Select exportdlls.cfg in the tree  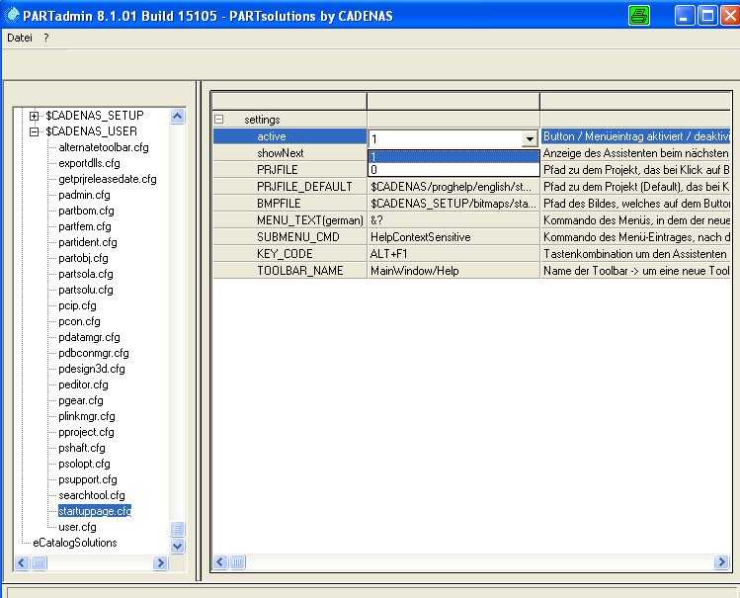point(89,163)
